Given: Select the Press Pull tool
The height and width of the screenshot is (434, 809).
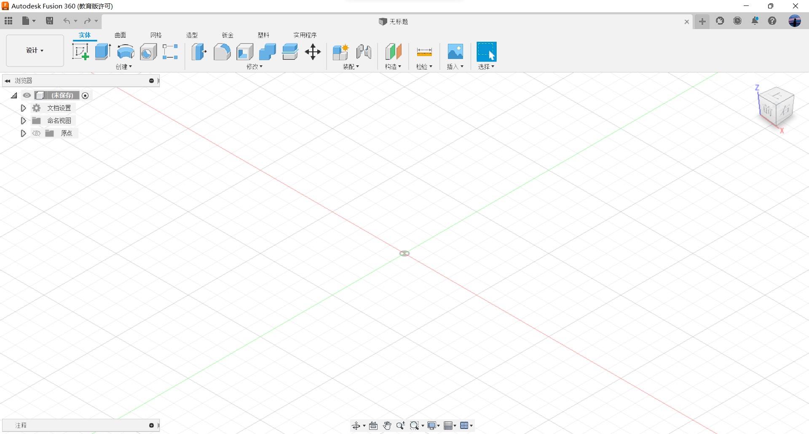Looking at the screenshot, I should [x=199, y=52].
